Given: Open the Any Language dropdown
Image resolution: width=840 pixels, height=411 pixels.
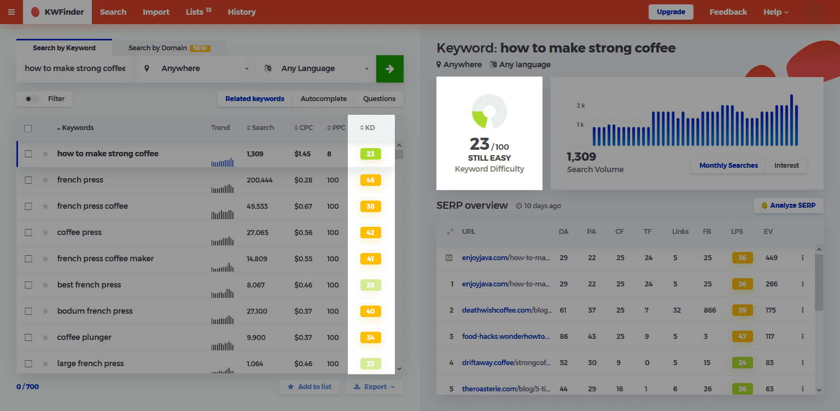Looking at the screenshot, I should (316, 69).
